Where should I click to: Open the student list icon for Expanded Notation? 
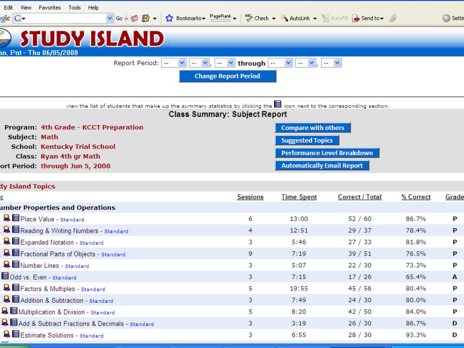coord(16,241)
